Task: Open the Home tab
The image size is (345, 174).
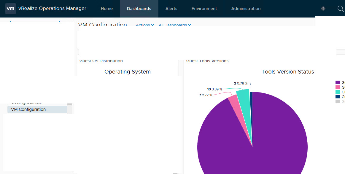Action: 106,9
